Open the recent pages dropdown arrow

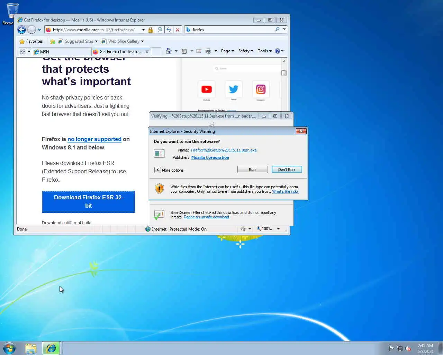click(x=39, y=30)
